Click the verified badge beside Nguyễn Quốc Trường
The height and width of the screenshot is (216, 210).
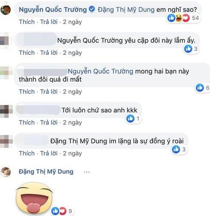pyautogui.click(x=92, y=9)
